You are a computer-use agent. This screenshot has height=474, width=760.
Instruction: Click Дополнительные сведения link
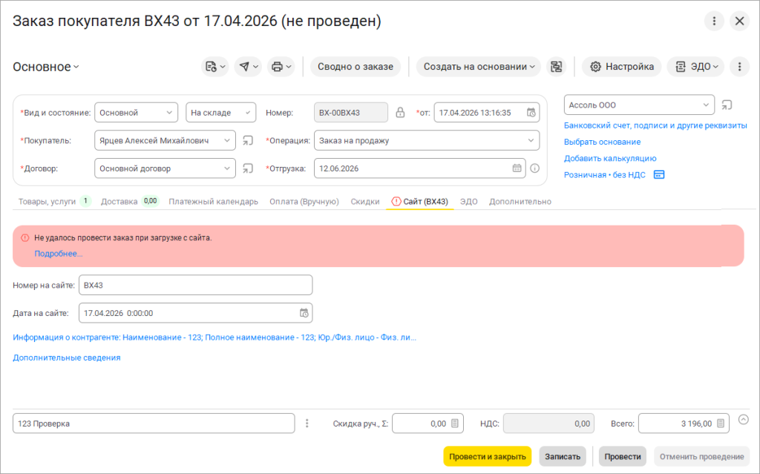pos(66,358)
